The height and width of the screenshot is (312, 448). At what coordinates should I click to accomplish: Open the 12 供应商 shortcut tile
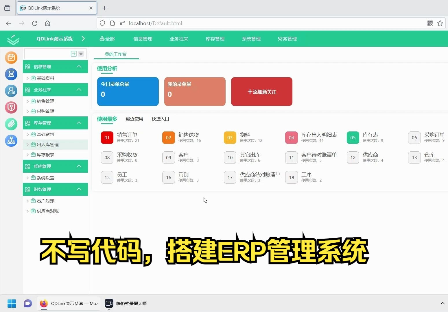coord(365,157)
